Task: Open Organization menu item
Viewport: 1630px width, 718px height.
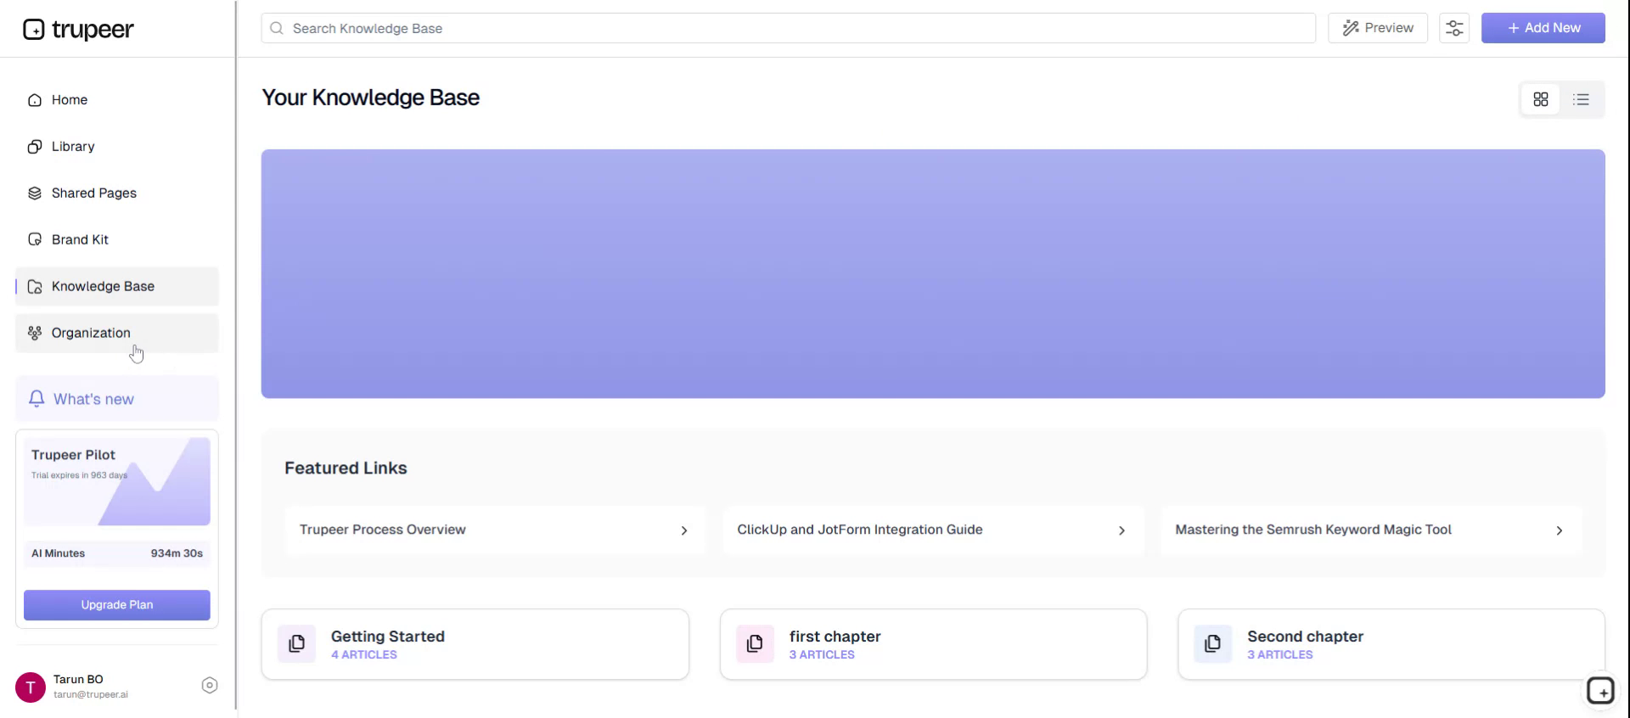Action: (x=117, y=334)
